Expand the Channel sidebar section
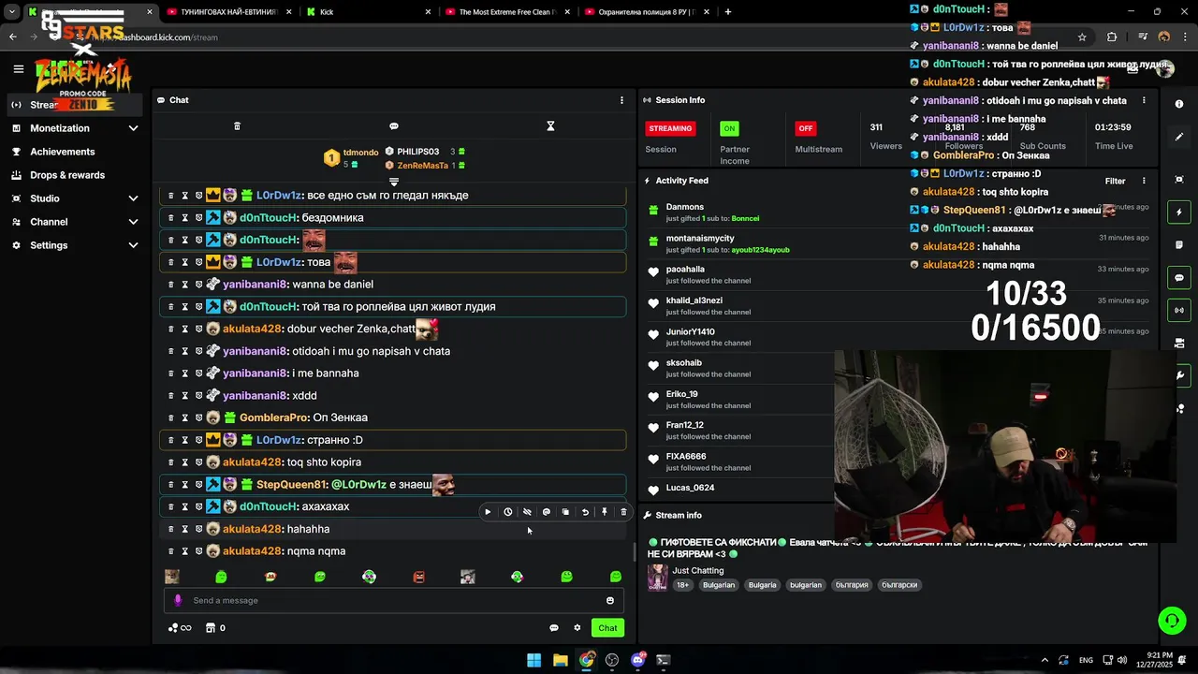1198x674 pixels. 133,222
